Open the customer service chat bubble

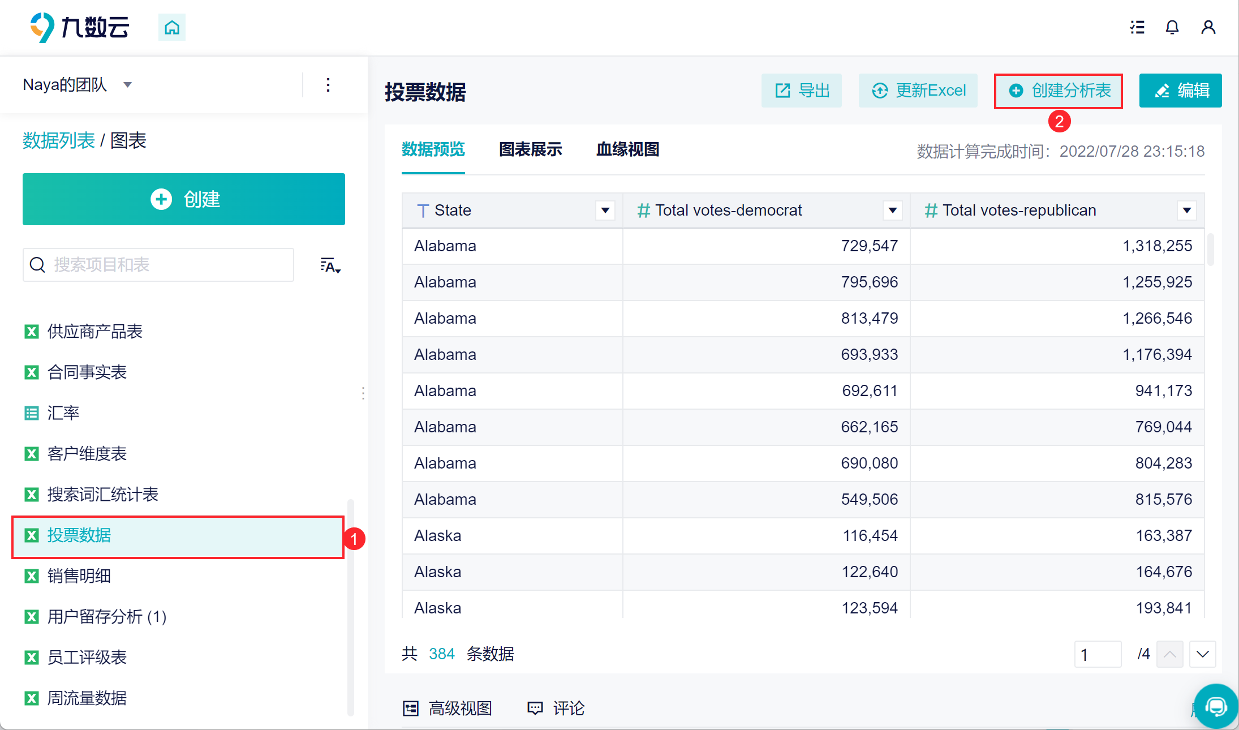[x=1215, y=706]
